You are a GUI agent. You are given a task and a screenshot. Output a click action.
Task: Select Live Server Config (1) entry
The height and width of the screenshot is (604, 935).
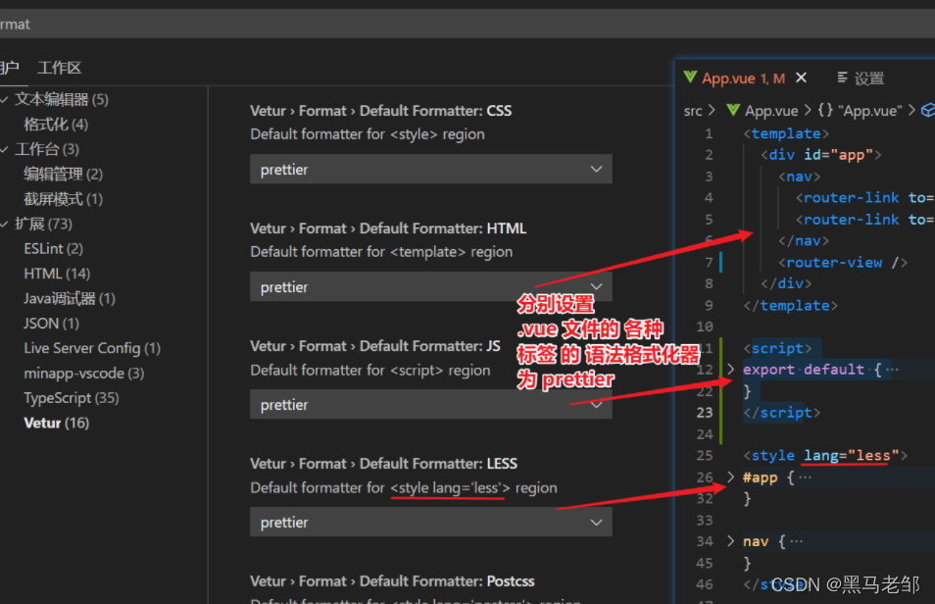[x=92, y=348]
